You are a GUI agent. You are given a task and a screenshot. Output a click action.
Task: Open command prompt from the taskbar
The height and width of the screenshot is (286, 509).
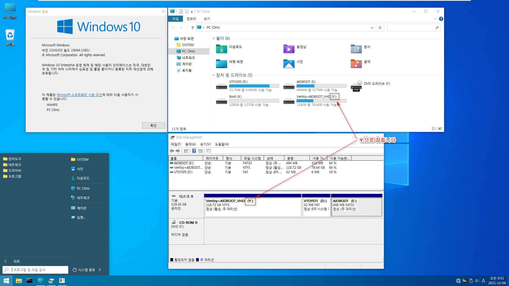pos(29,281)
